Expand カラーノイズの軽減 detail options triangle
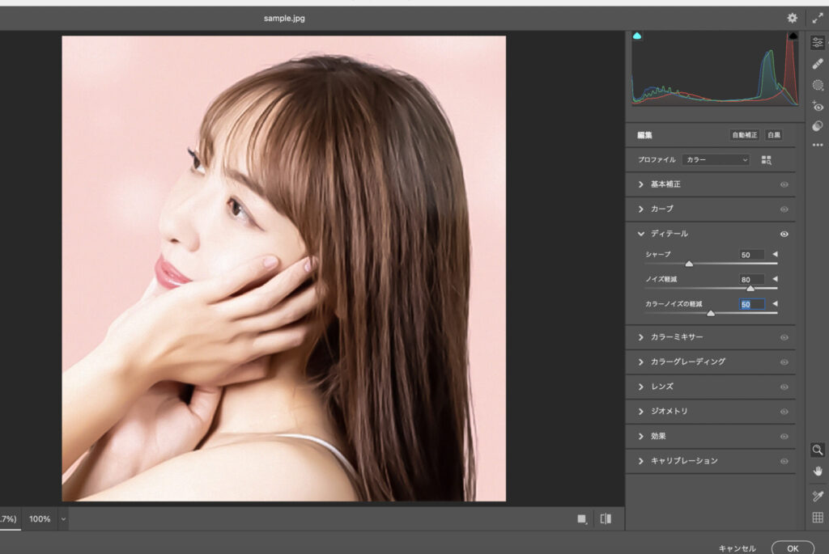The image size is (829, 554). pos(775,303)
